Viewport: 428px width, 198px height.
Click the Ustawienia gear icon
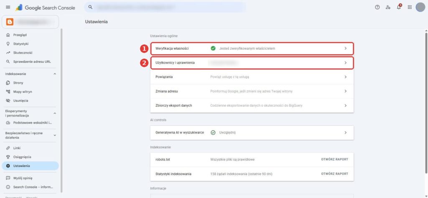click(8, 166)
